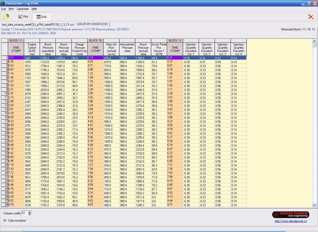Click mass air flow cell 1100.0

click(111, 94)
